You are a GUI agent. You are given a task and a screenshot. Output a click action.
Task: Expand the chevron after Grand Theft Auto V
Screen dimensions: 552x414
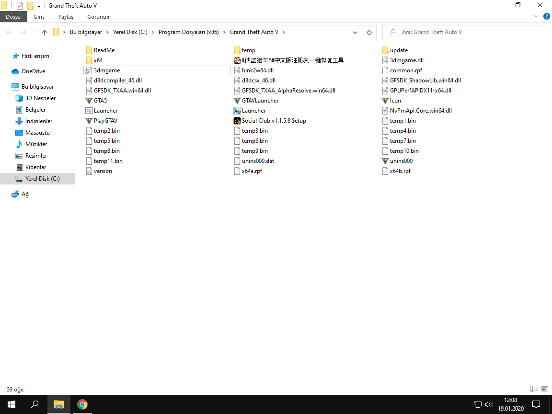coord(284,33)
